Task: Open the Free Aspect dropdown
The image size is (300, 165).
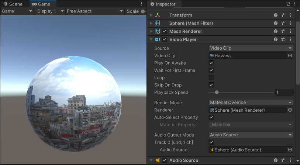Action: pos(94,11)
